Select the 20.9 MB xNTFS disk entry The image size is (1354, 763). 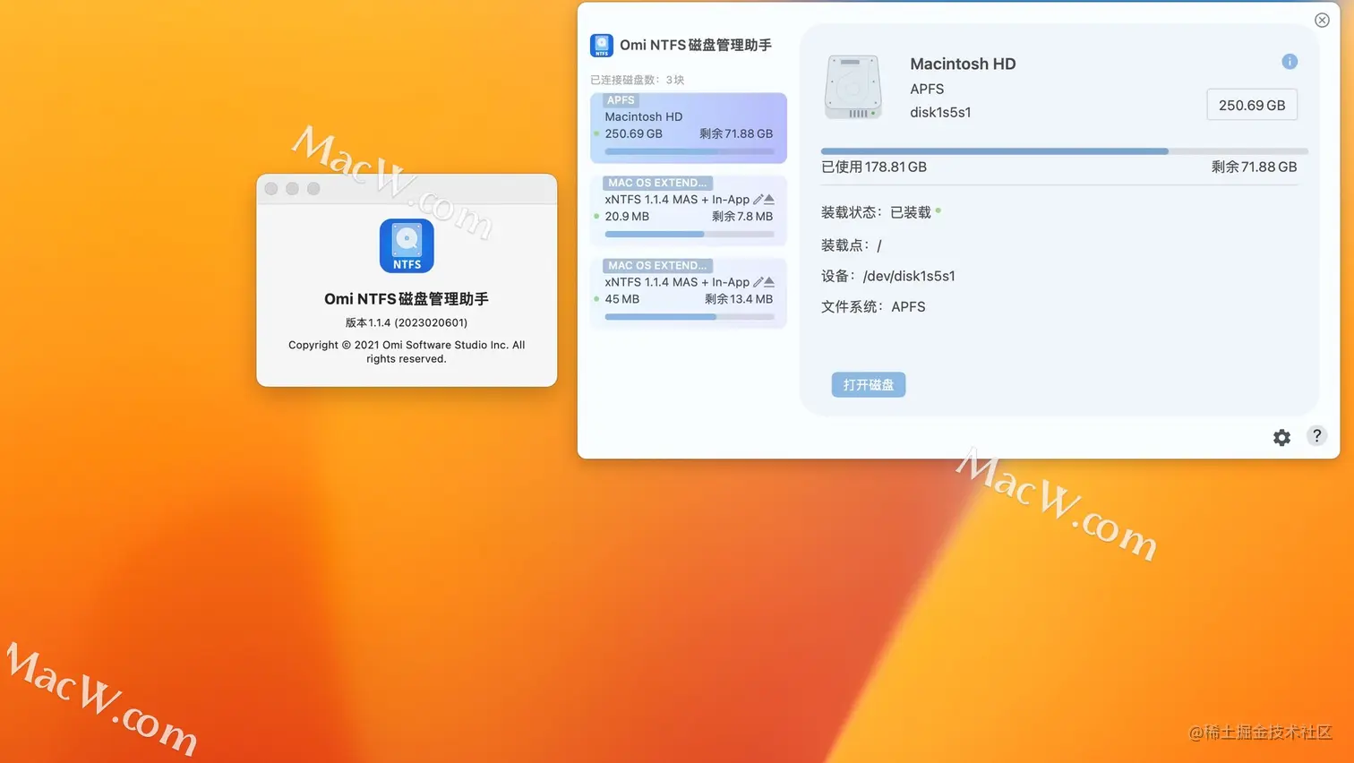[689, 210]
